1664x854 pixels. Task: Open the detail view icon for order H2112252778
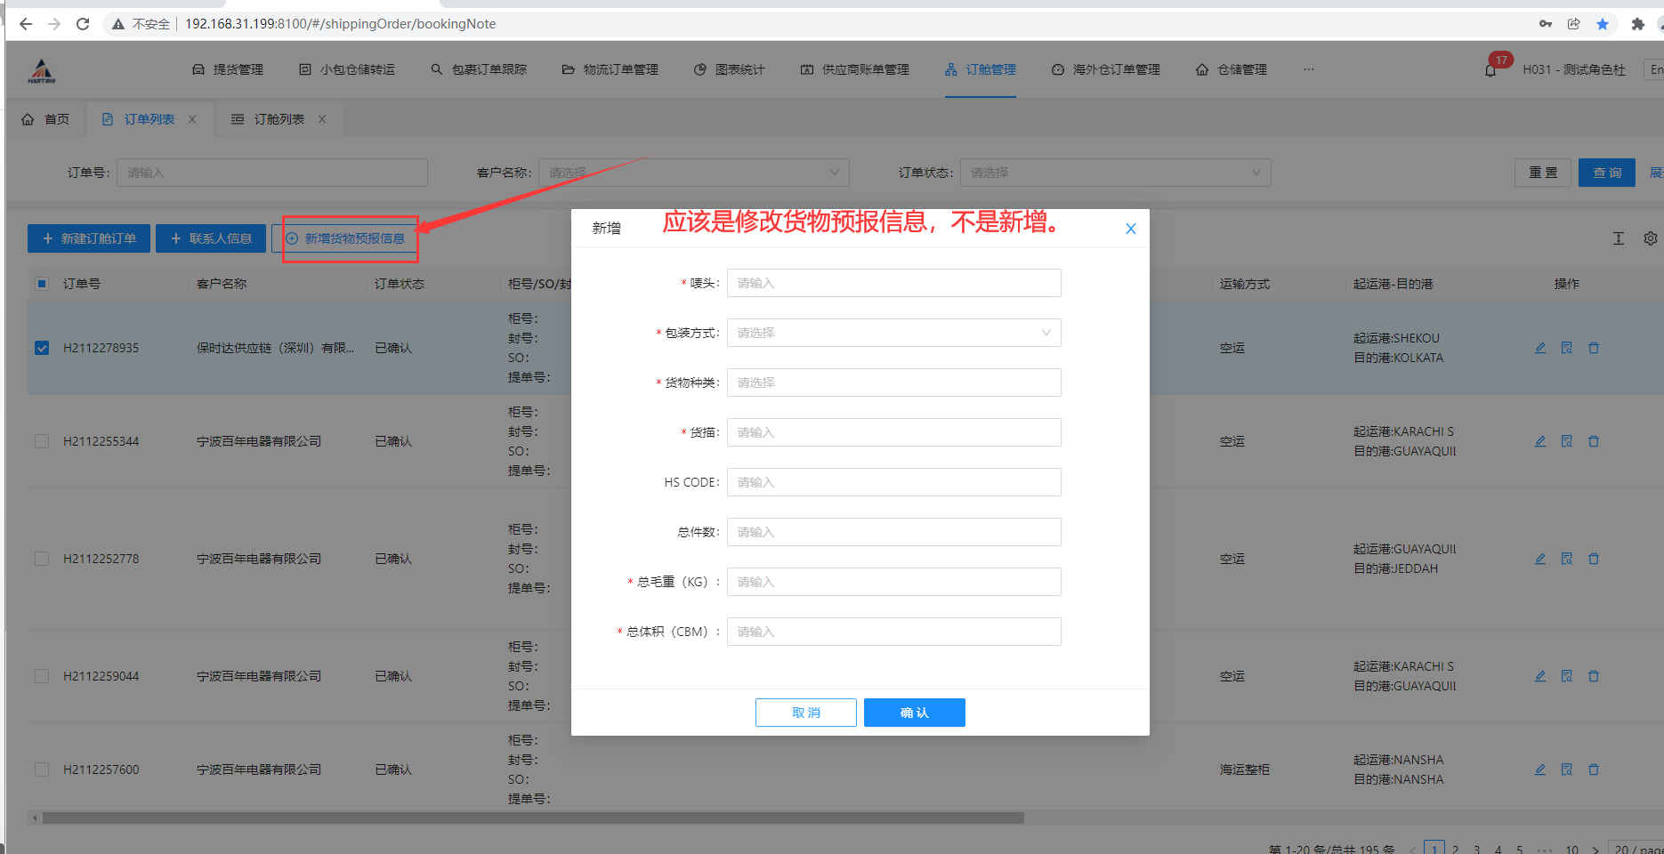(x=1567, y=559)
